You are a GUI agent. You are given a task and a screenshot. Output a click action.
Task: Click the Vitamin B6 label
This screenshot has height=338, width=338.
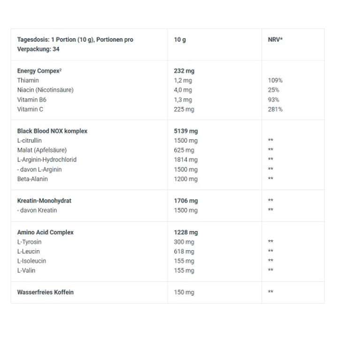(31, 100)
